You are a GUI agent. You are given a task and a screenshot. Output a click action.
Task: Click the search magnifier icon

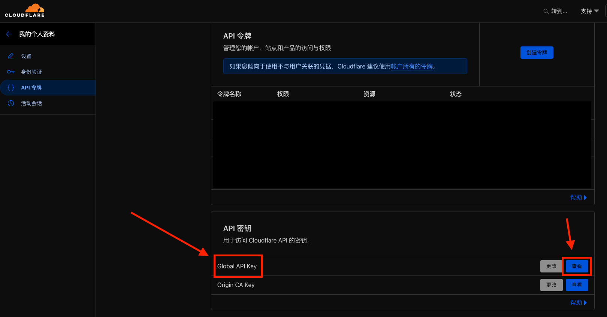(x=546, y=11)
